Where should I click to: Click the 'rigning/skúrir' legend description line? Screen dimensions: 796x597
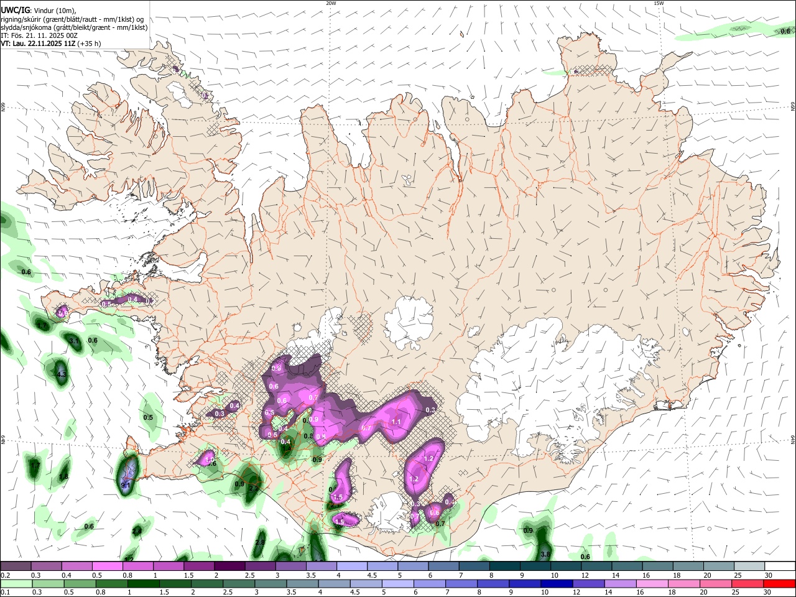click(x=72, y=19)
